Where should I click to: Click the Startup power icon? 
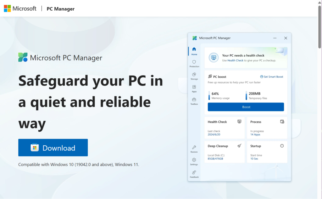click(x=282, y=146)
